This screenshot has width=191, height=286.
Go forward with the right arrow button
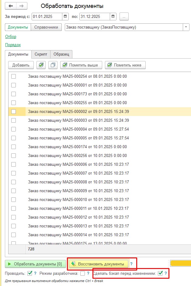pos(22,6)
